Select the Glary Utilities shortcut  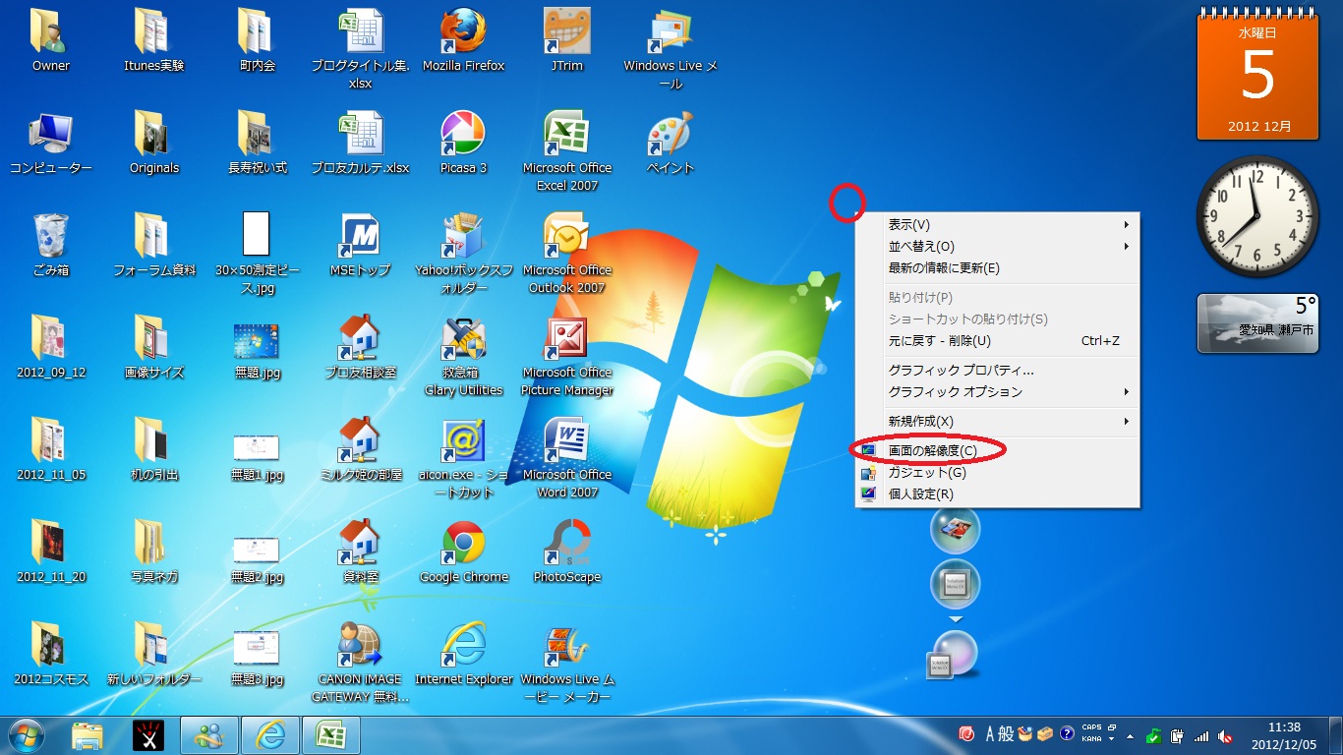tap(463, 357)
